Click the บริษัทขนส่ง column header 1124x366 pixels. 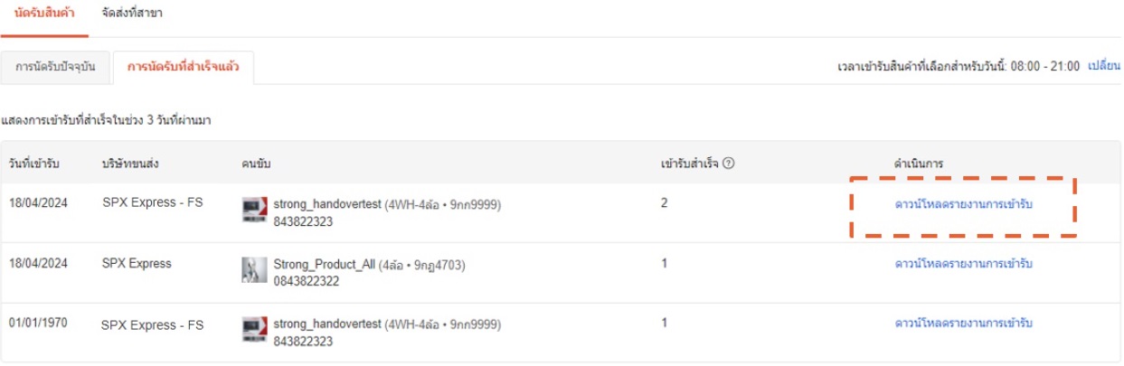(x=131, y=164)
